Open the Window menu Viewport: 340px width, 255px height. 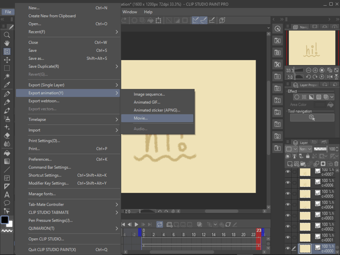(x=130, y=12)
